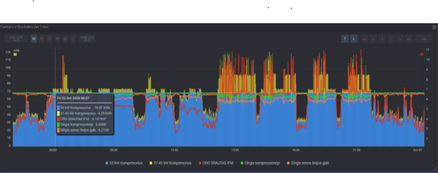
Task: Open the end date field 2026-10-03 00:20
Action: tap(87, 39)
